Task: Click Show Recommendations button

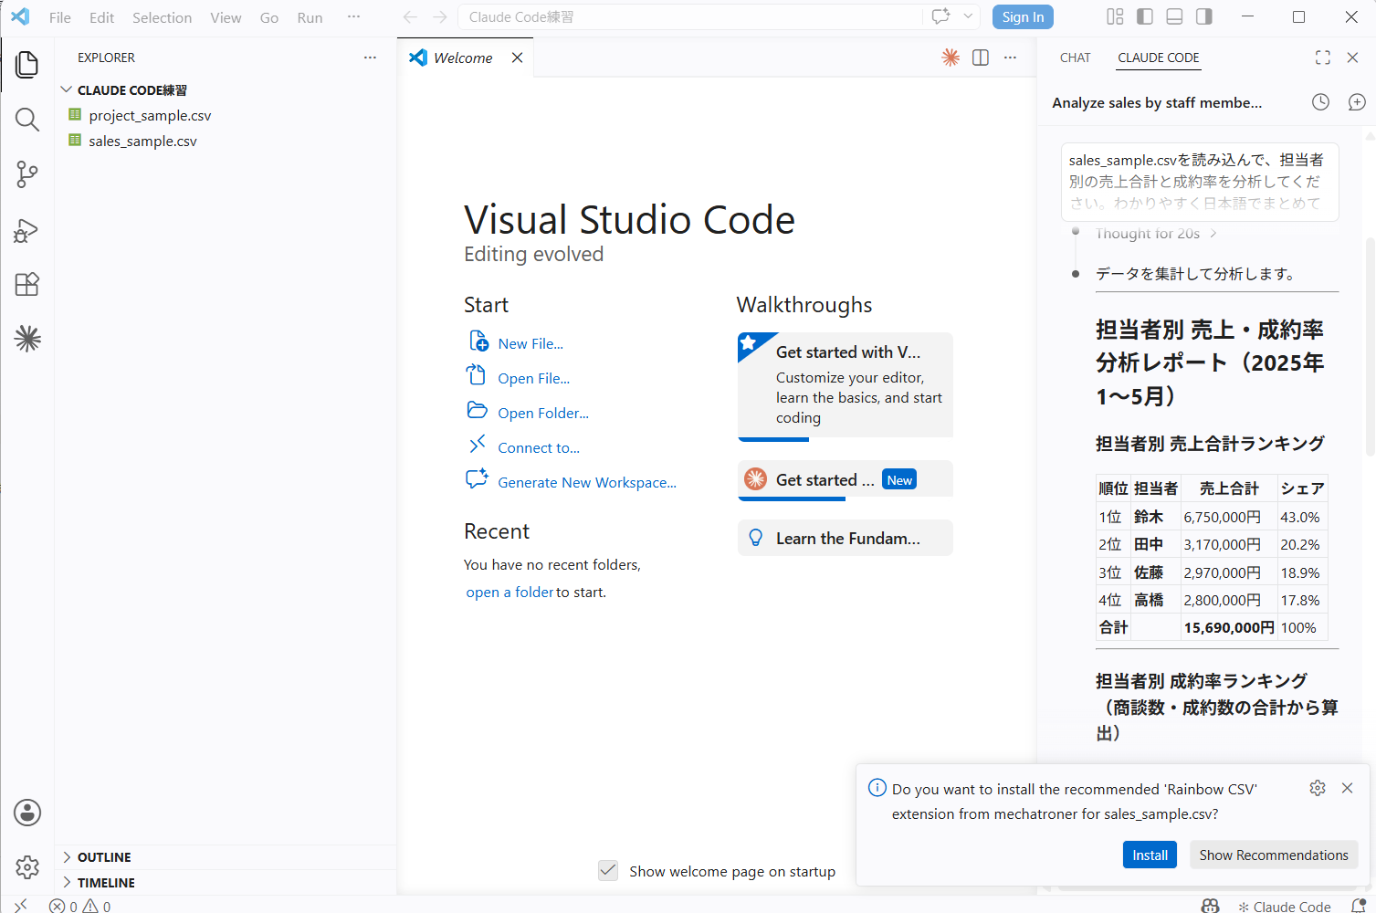Action: click(1274, 855)
